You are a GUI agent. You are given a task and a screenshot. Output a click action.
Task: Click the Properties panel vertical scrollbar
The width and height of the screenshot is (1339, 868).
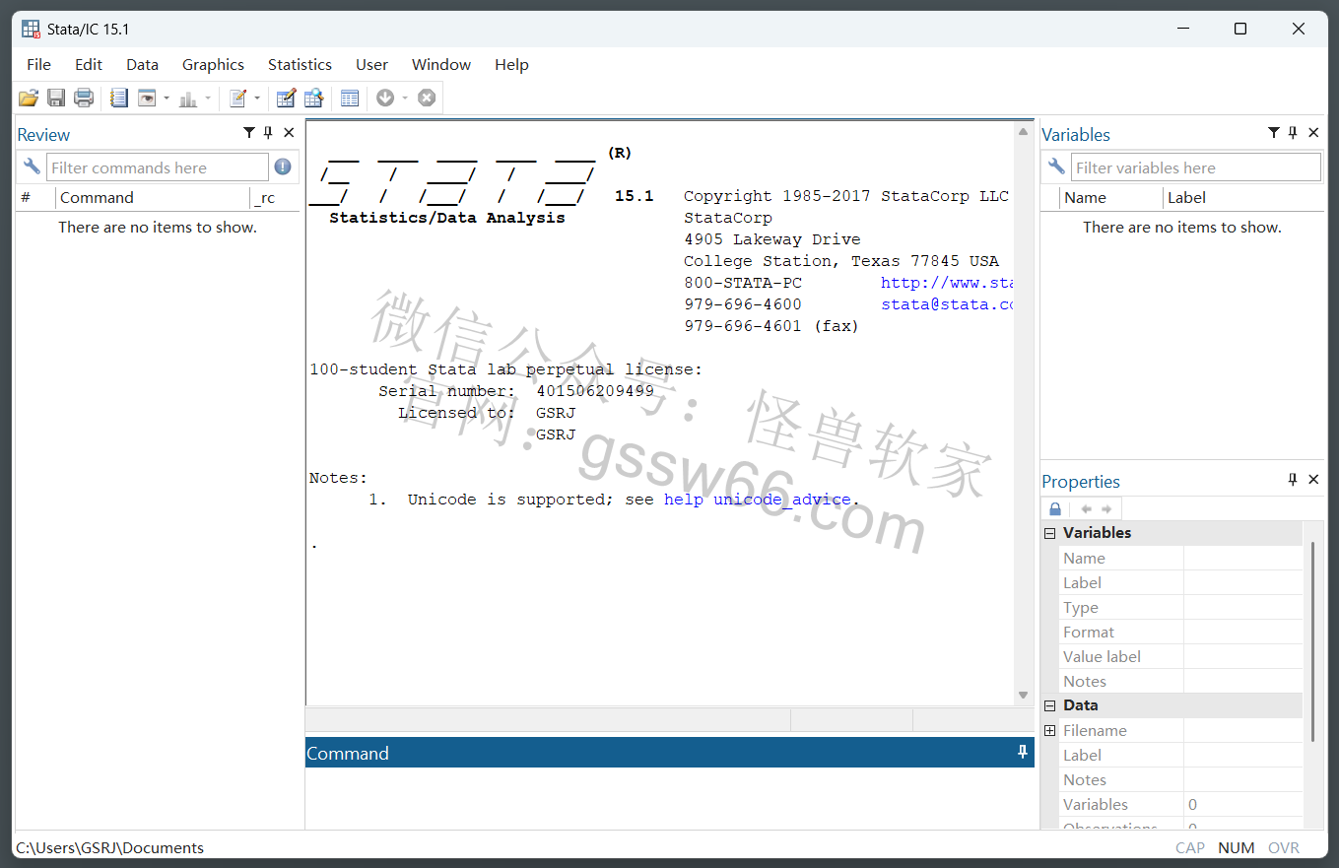[x=1313, y=640]
